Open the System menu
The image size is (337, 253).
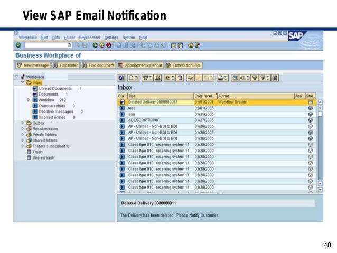[129, 38]
